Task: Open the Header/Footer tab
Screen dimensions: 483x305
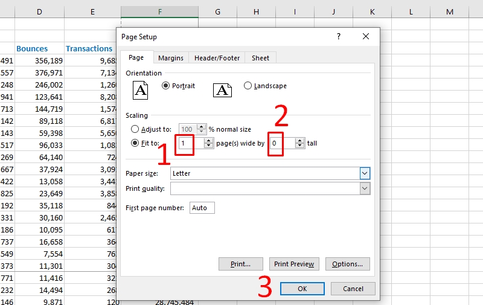Action: pos(217,58)
